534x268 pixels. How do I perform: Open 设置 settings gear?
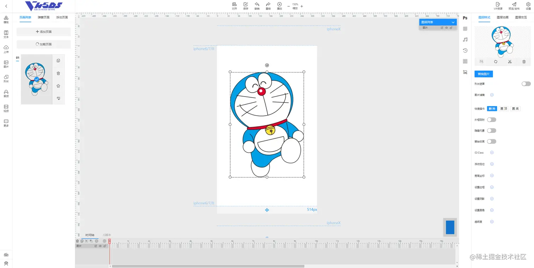[x=528, y=6]
